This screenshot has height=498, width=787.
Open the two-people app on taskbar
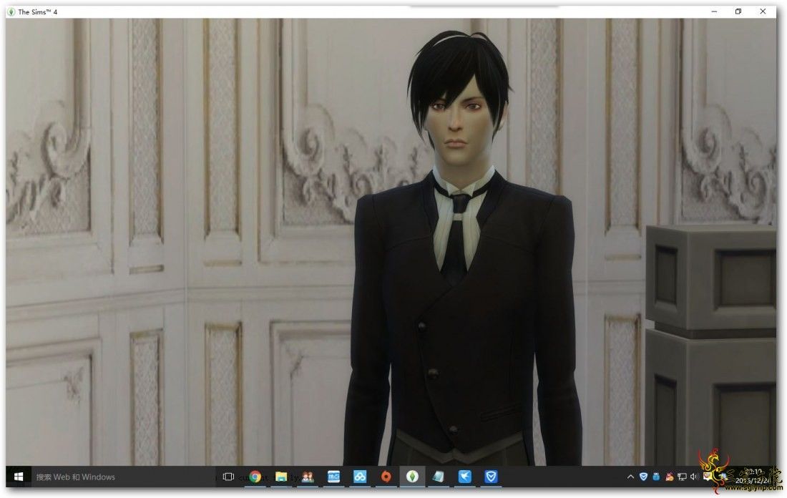[308, 477]
